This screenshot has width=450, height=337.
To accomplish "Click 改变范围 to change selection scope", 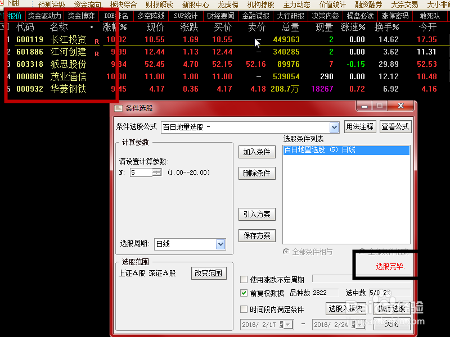I will (x=208, y=273).
